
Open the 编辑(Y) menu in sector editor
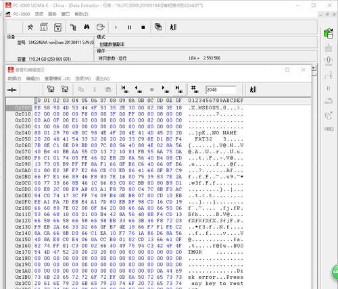(33, 78)
